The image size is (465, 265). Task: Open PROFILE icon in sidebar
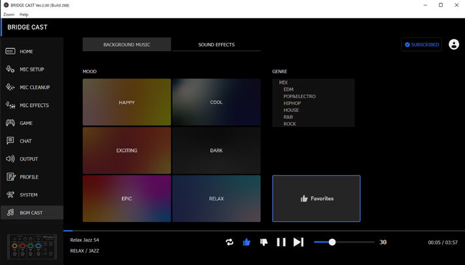(11, 177)
